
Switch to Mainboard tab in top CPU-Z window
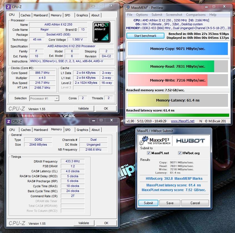(x=41, y=15)
